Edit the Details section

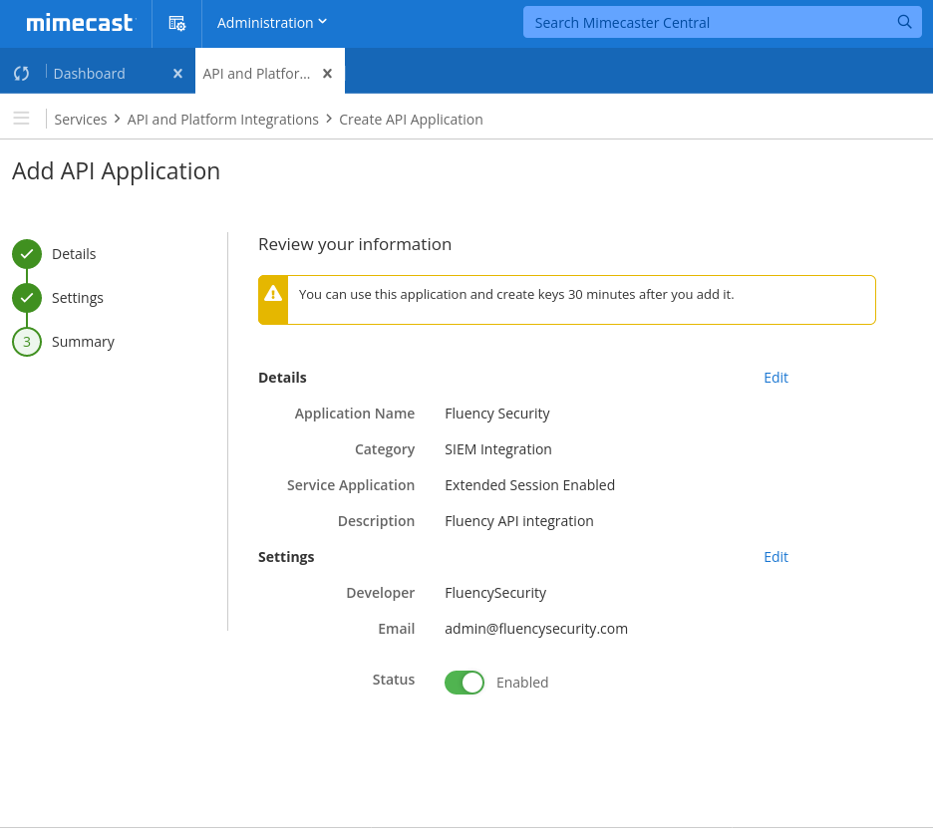776,378
